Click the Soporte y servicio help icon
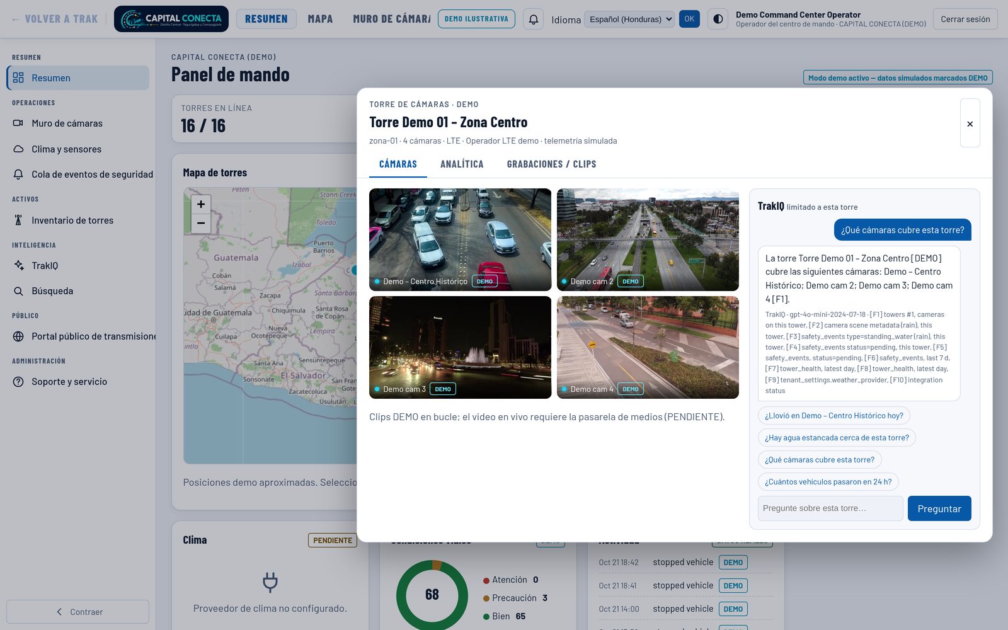The image size is (1008, 630). [18, 381]
